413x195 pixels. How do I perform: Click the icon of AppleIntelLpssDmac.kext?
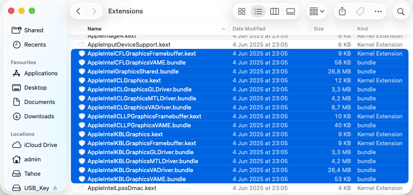click(x=82, y=188)
